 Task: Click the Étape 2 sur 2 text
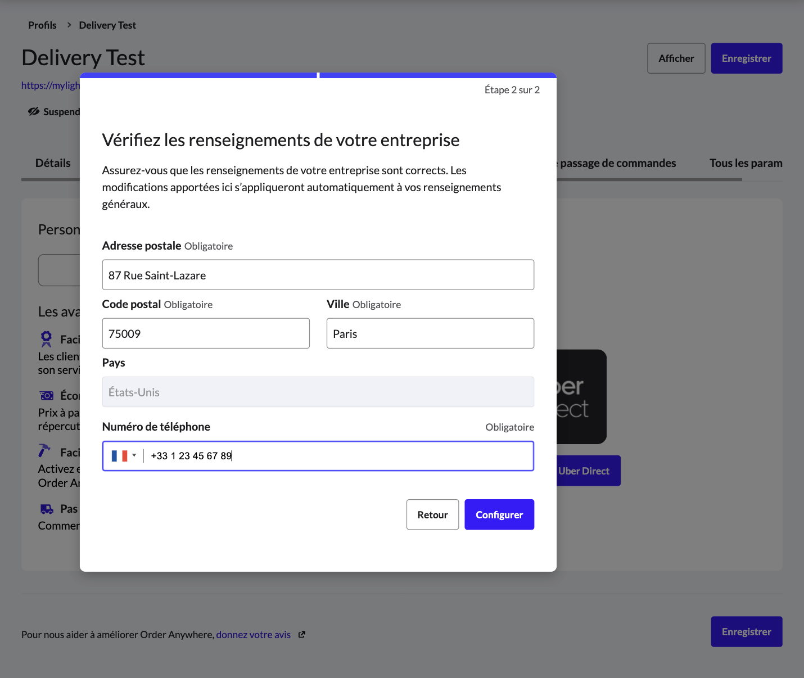coord(512,90)
